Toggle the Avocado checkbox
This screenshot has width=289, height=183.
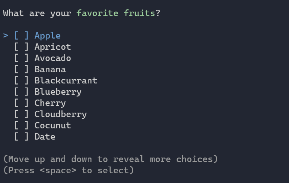(21, 58)
